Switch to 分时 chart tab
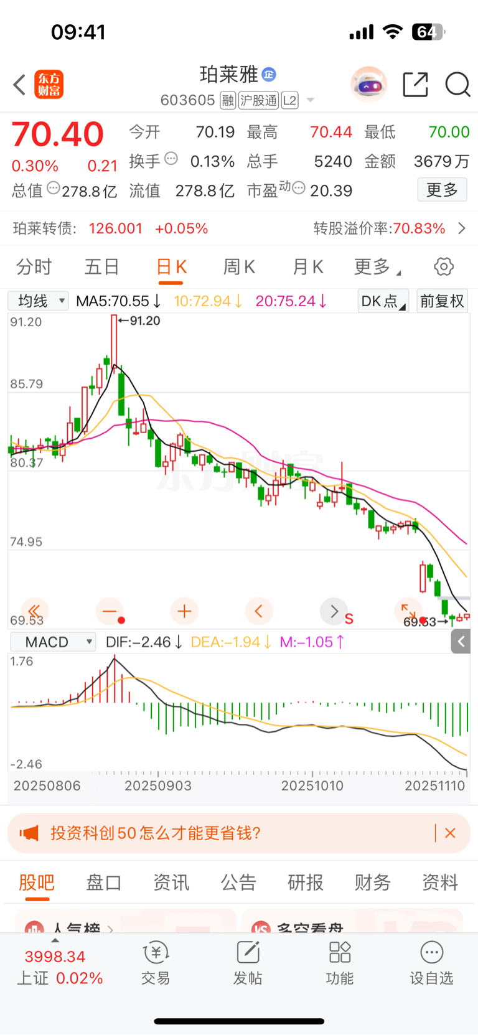 tap(34, 267)
